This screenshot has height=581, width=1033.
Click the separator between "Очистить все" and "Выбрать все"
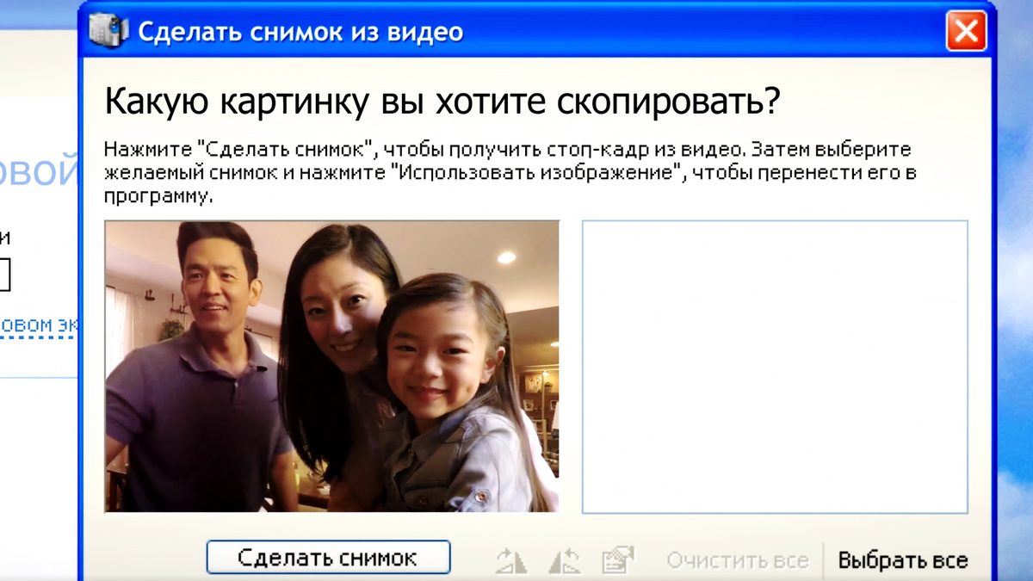(824, 559)
